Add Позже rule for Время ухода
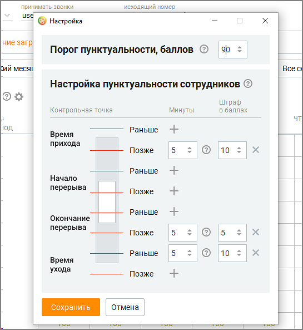This screenshot has height=330, width=303. (174, 273)
